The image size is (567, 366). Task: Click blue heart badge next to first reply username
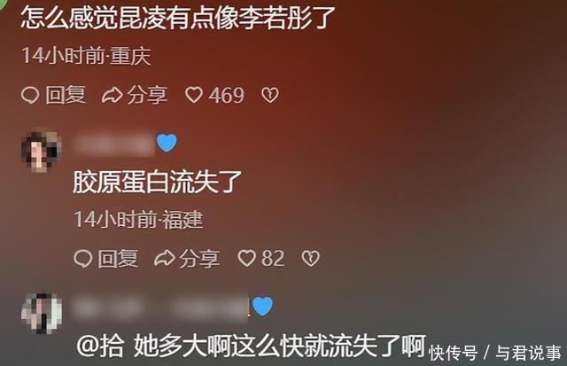[x=167, y=143]
